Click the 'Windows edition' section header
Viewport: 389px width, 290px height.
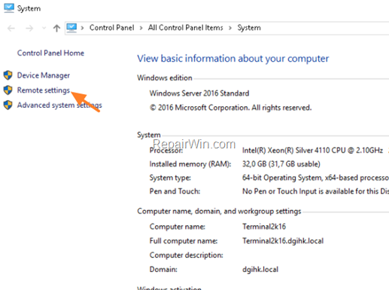point(165,78)
